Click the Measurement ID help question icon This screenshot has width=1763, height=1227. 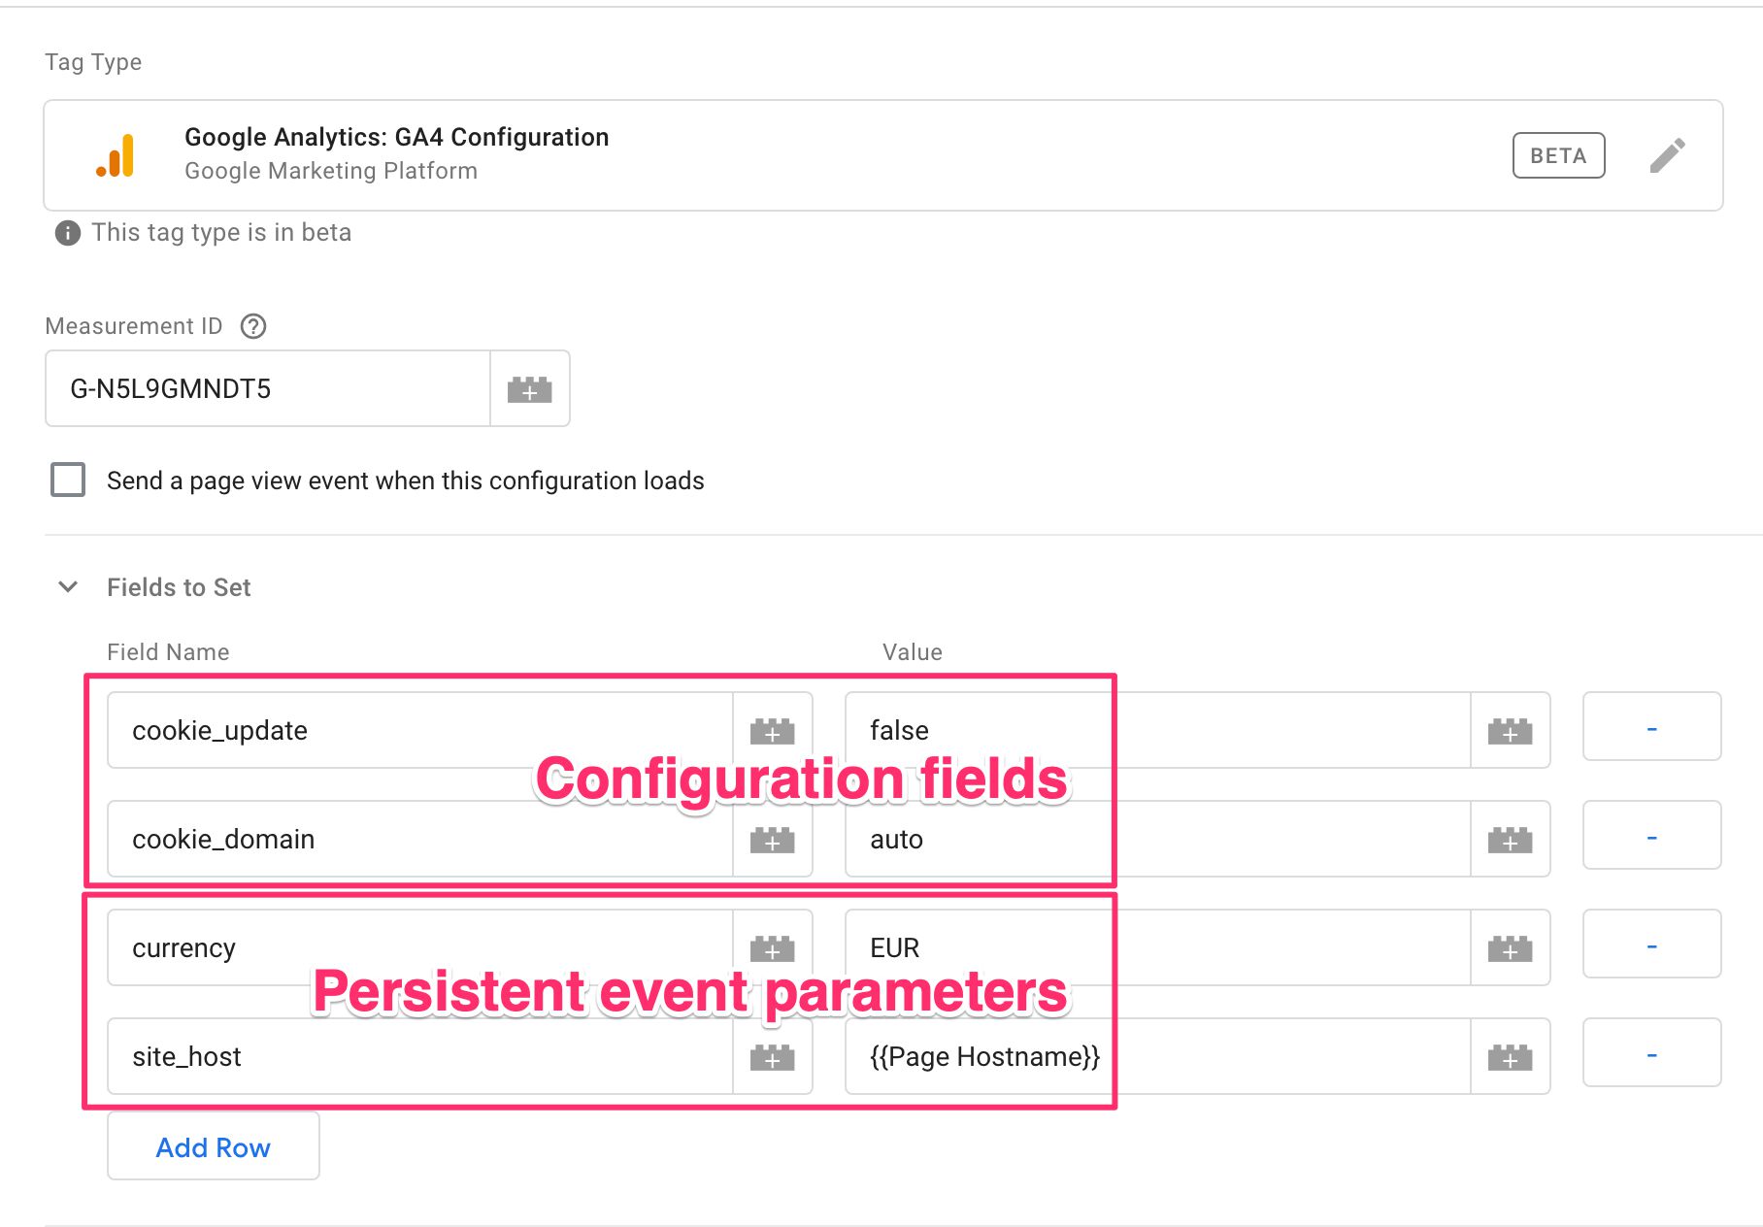point(253,326)
